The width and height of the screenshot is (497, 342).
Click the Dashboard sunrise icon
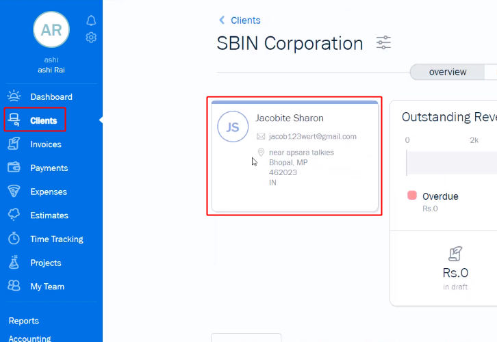14,96
